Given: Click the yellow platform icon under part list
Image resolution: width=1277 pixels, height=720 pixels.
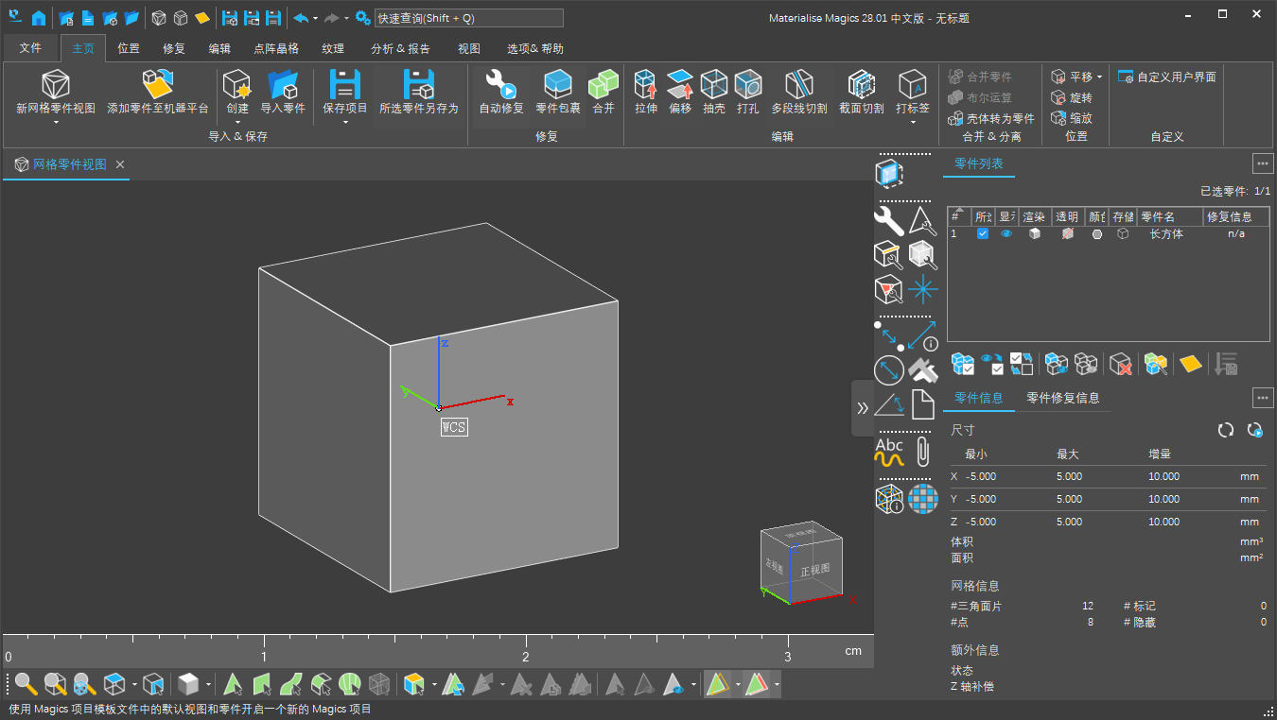Looking at the screenshot, I should tap(1190, 364).
